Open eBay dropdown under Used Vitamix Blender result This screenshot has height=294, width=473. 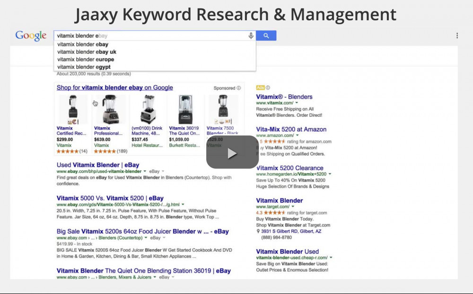point(157,171)
